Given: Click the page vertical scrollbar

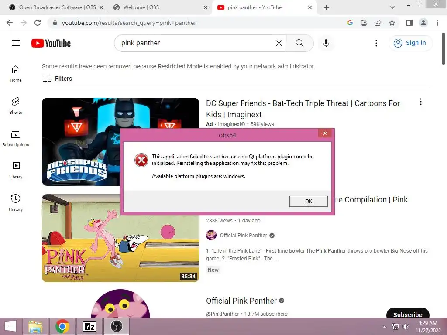Looking at the screenshot, I should (444, 49).
